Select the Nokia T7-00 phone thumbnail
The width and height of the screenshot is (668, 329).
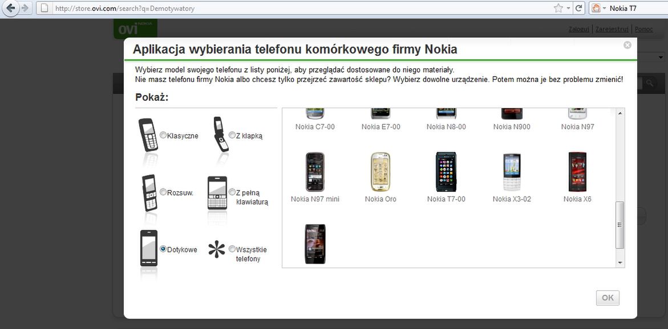[x=446, y=171]
